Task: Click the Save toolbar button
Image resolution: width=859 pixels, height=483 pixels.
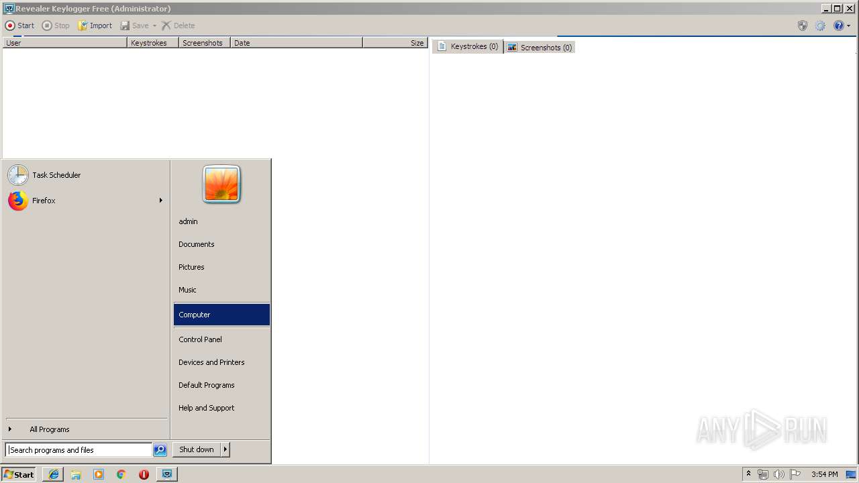Action: (x=134, y=25)
